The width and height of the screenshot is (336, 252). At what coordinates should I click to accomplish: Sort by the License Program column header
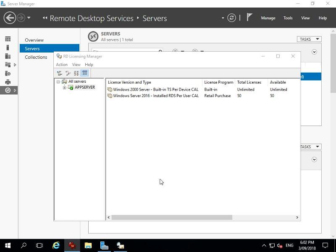218,82
